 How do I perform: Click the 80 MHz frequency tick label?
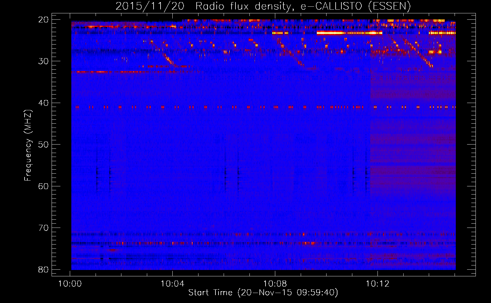click(x=44, y=269)
